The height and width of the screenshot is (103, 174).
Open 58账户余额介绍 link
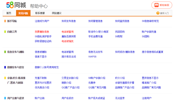point(97,78)
